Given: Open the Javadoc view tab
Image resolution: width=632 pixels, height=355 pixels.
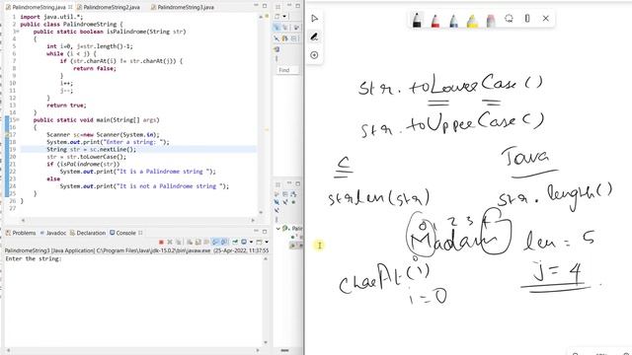Looking at the screenshot, I should [52, 233].
